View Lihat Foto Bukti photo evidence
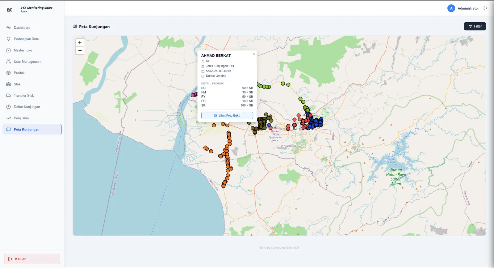494x268 pixels. (x=227, y=116)
